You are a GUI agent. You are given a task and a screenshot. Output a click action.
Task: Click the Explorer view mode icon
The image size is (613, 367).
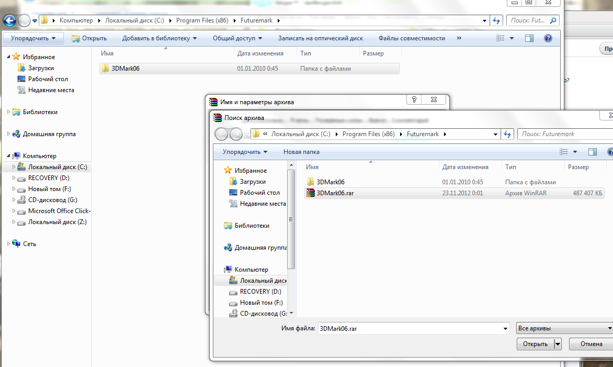pos(501,38)
